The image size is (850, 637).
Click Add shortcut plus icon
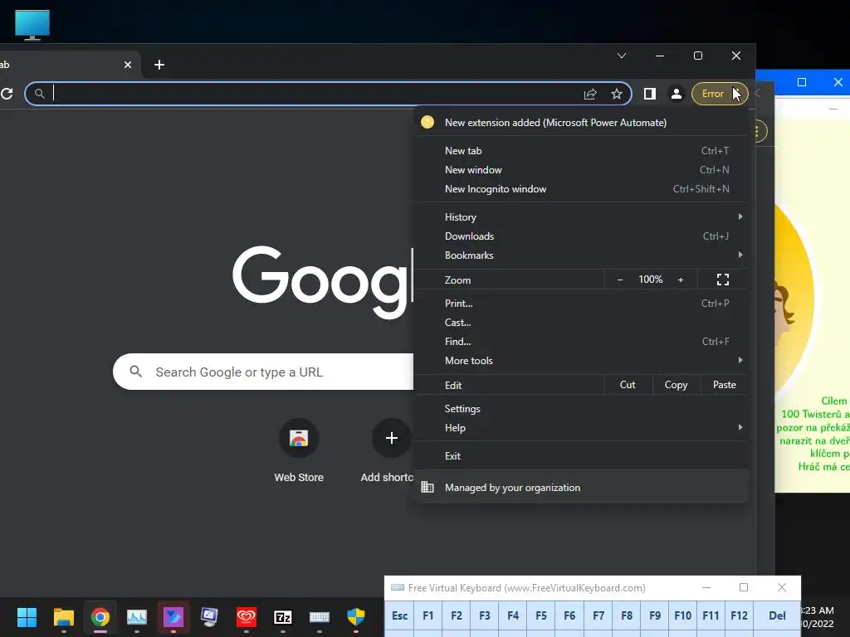tap(392, 438)
